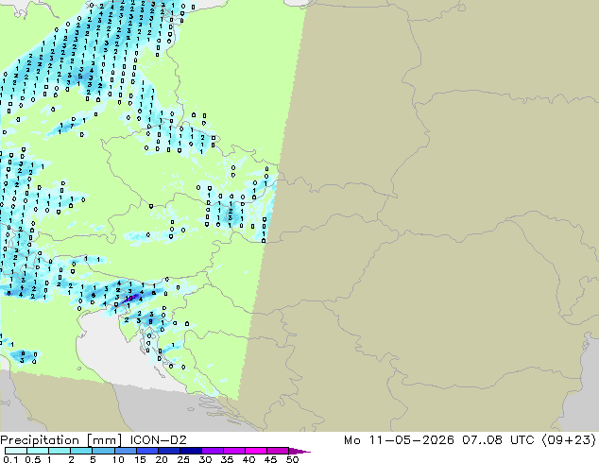Viewport: 599px width, 463px height.
Task: Click the 'ICON-D2' model label
Action: pos(158,440)
